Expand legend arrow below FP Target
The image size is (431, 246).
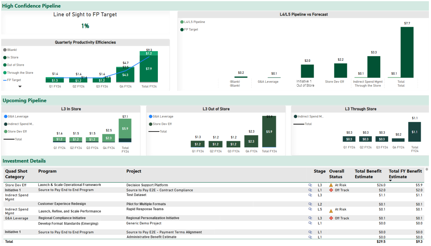pyautogui.click(x=20, y=87)
